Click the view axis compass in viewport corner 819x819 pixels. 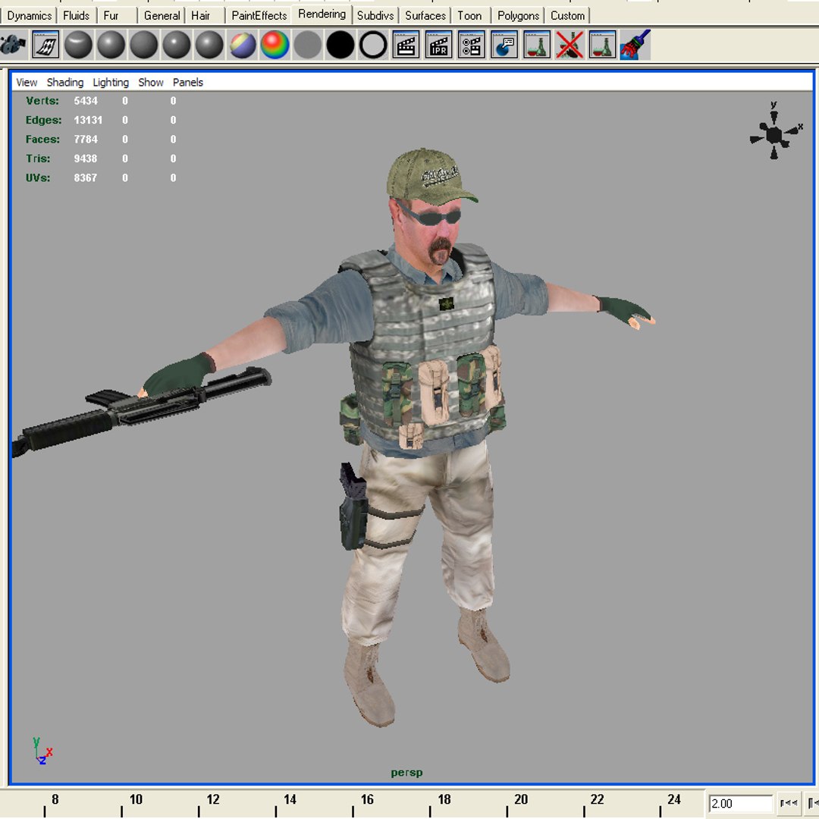point(776,131)
